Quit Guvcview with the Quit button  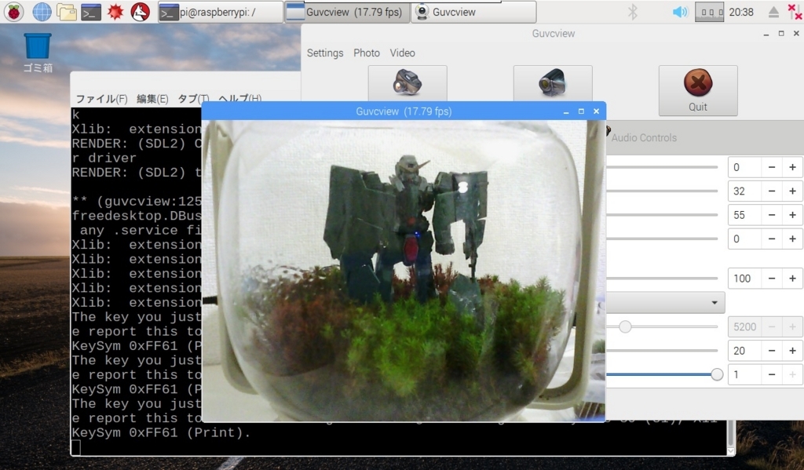coord(698,90)
